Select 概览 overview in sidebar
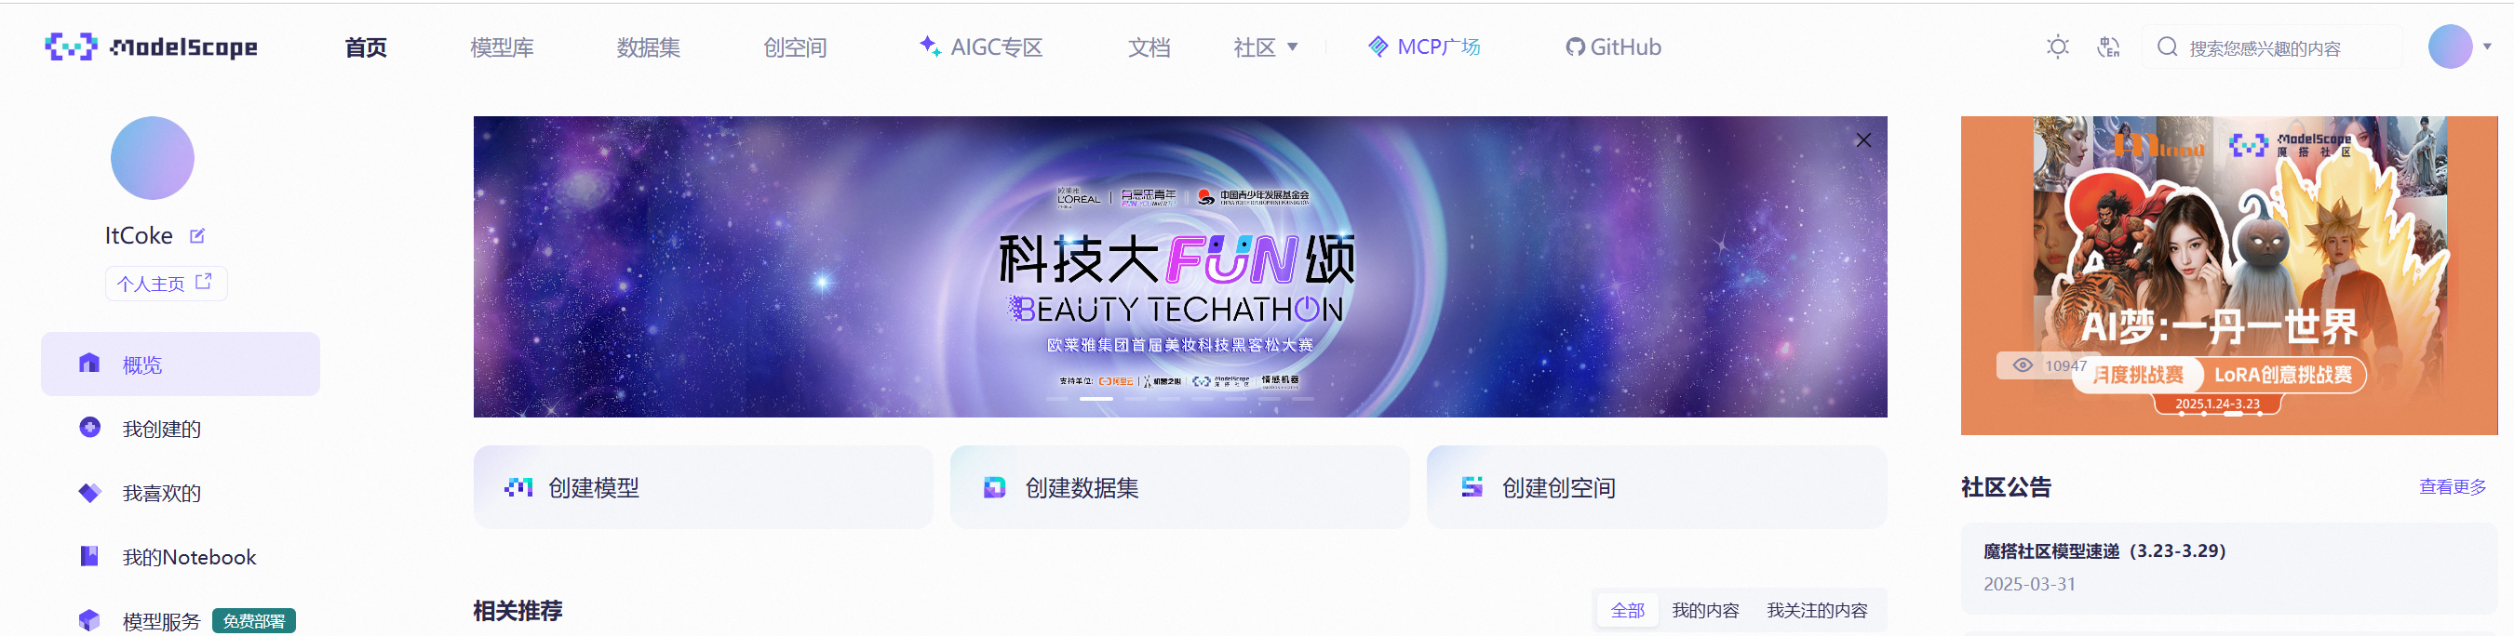The image size is (2514, 636). [181, 364]
